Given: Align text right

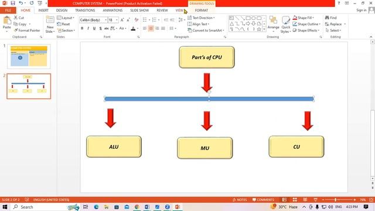Looking at the screenshot, I should tap(157, 29).
